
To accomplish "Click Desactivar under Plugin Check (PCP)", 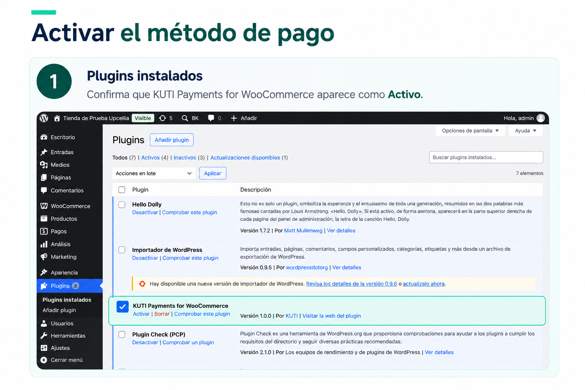I will point(145,342).
